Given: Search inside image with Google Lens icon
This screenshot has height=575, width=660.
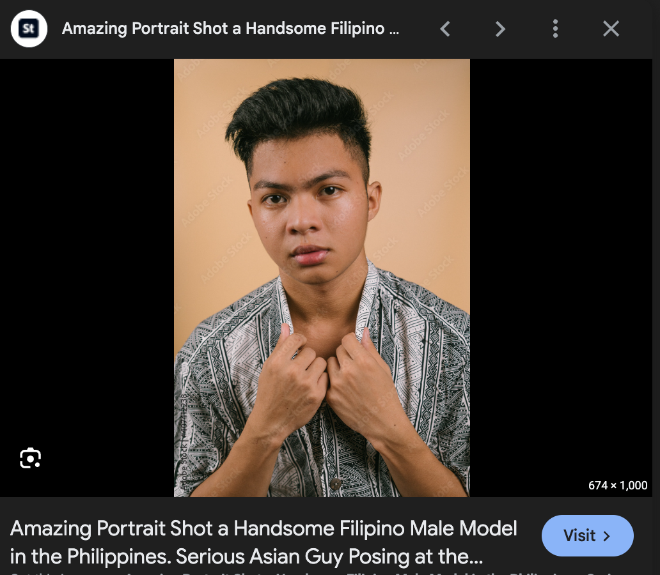Looking at the screenshot, I should pos(30,458).
